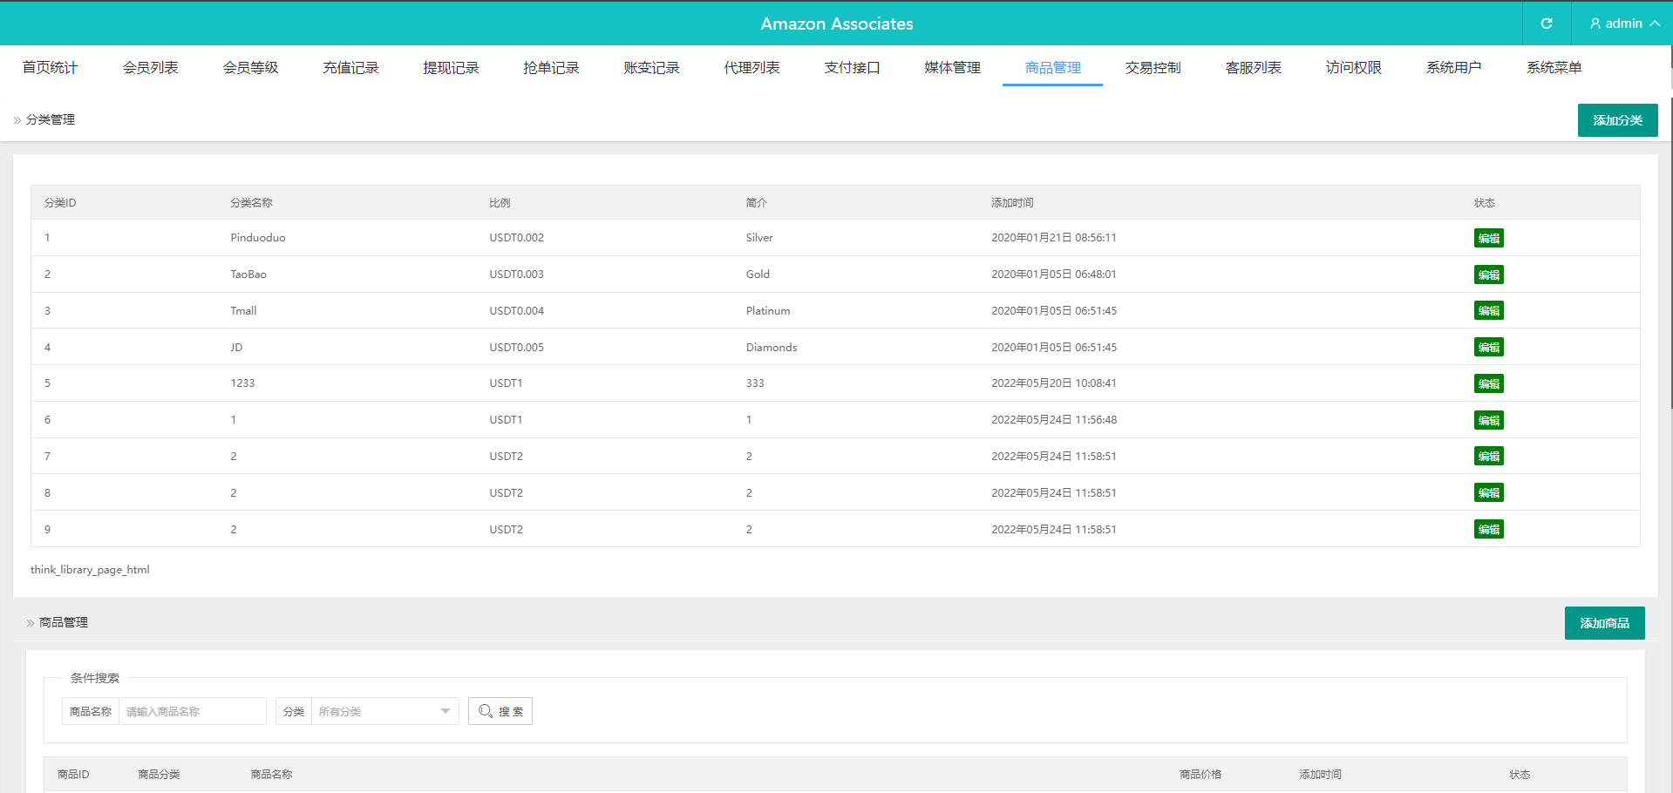Open 客服列表 tab
Viewport: 1673px width, 793px height.
(x=1253, y=67)
